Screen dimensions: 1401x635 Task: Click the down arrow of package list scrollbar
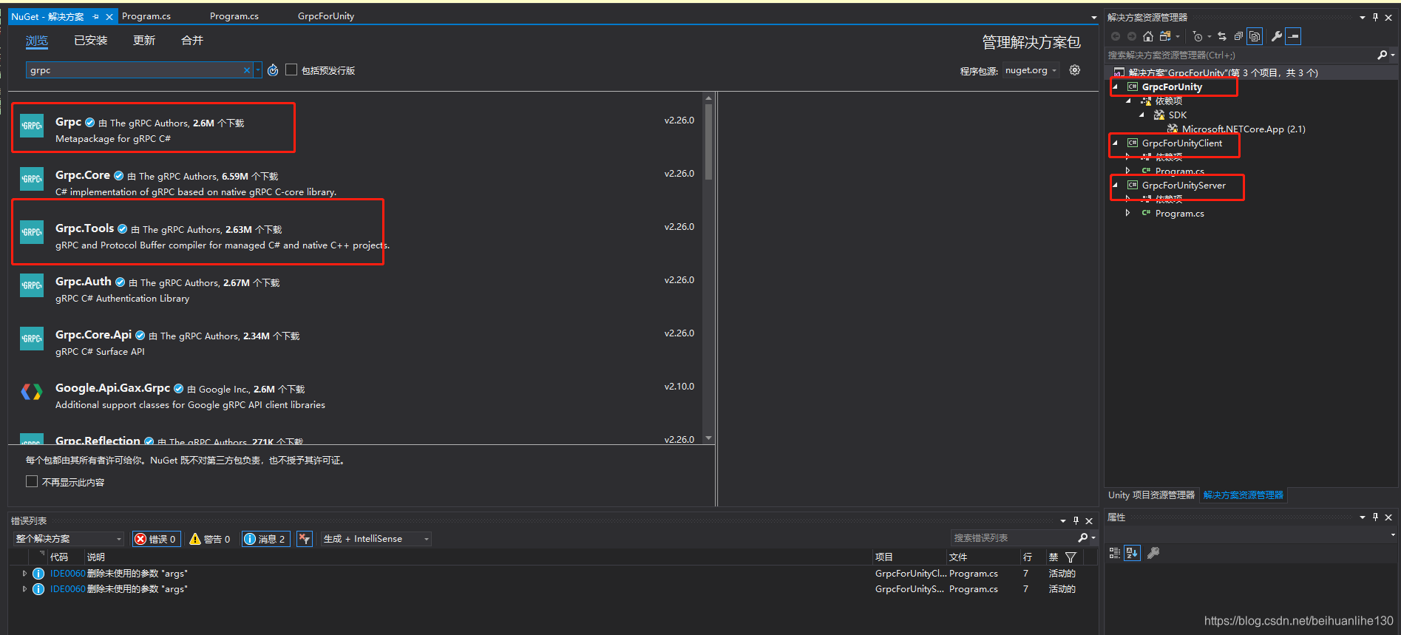coord(708,438)
